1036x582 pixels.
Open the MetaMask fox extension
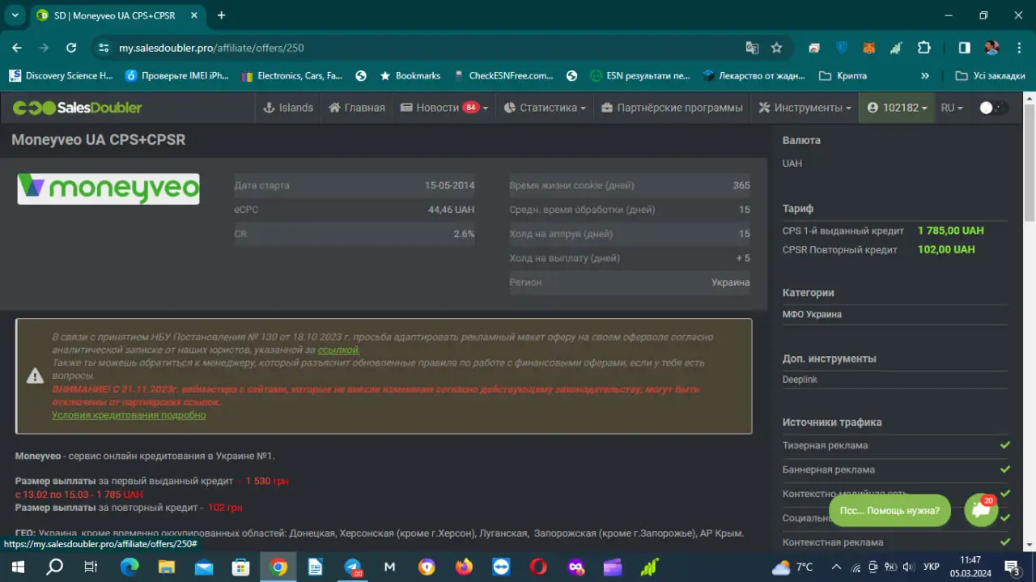tap(868, 48)
